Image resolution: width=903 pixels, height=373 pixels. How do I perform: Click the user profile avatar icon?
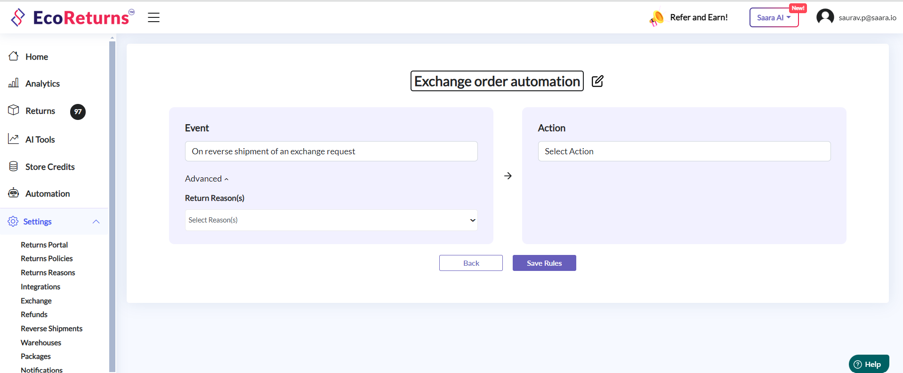tap(825, 17)
